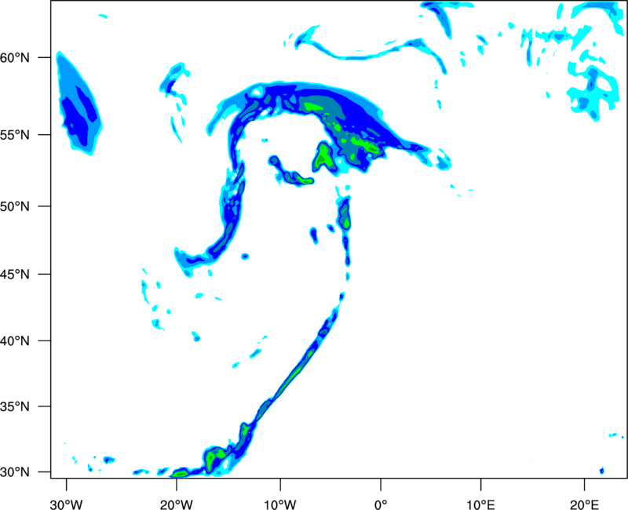This screenshot has height=510, width=628.
Task: Select the 30°W longitude label
Action: [67, 505]
